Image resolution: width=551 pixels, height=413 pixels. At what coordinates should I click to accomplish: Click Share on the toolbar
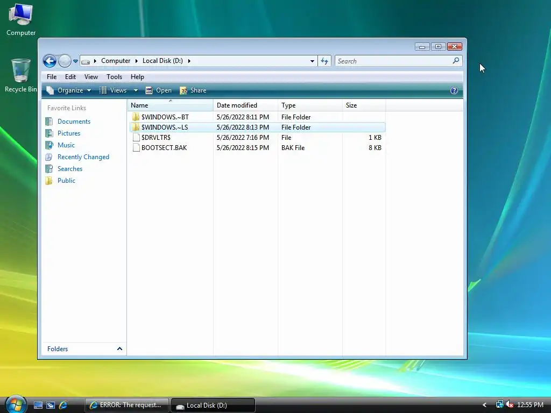193,90
